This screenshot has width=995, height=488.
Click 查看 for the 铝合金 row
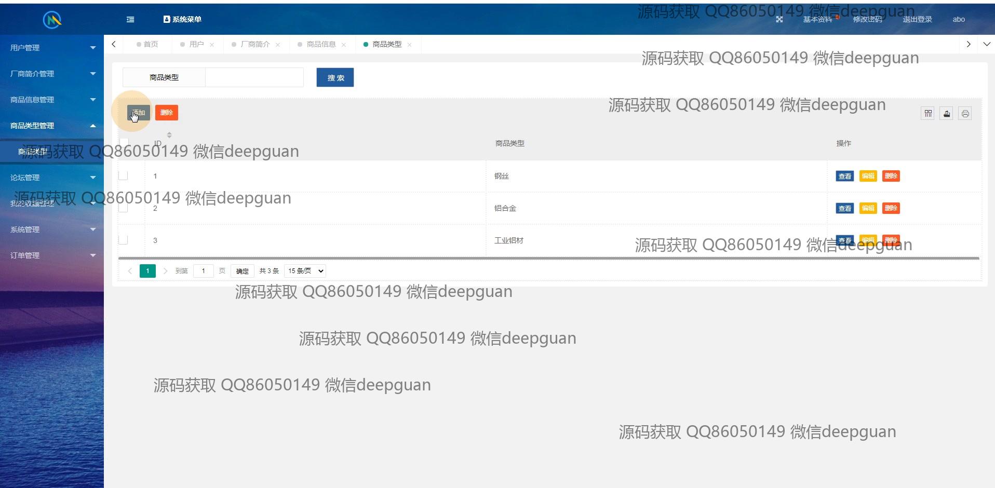point(845,208)
